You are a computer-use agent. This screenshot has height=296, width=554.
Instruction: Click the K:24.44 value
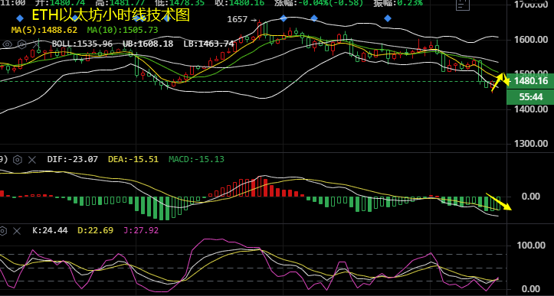coord(50,231)
